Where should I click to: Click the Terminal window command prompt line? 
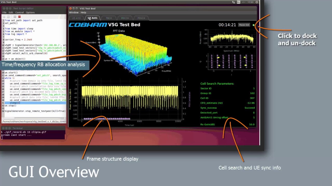[x=24, y=132]
